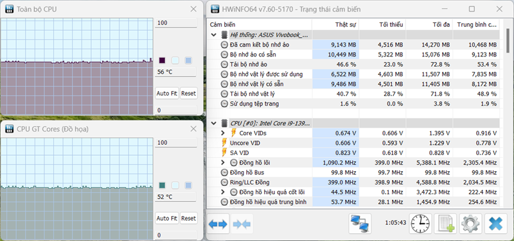Collapse the CPU [#0] Intel Core group
The width and height of the screenshot is (514, 241).
(x=214, y=123)
